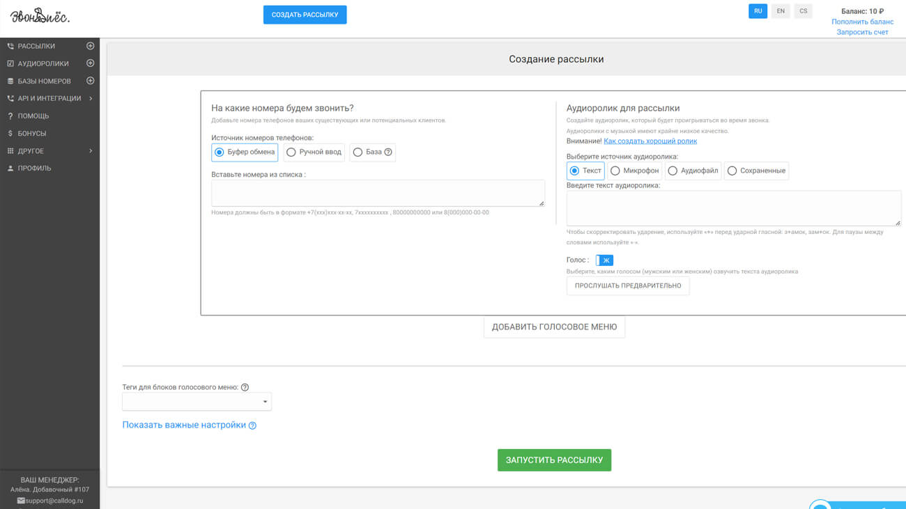Click help icon next to Теги для блоков
906x509 pixels.
(x=245, y=387)
